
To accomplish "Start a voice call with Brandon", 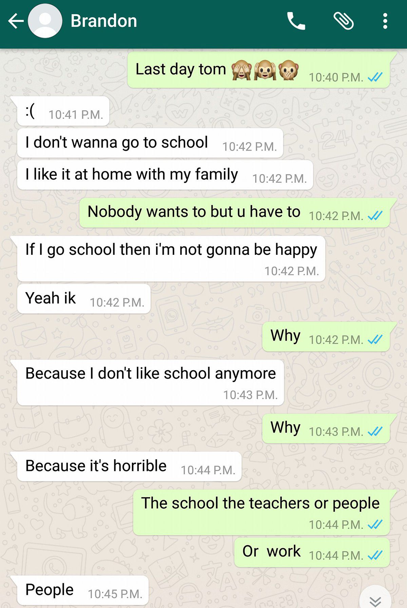I will [296, 21].
